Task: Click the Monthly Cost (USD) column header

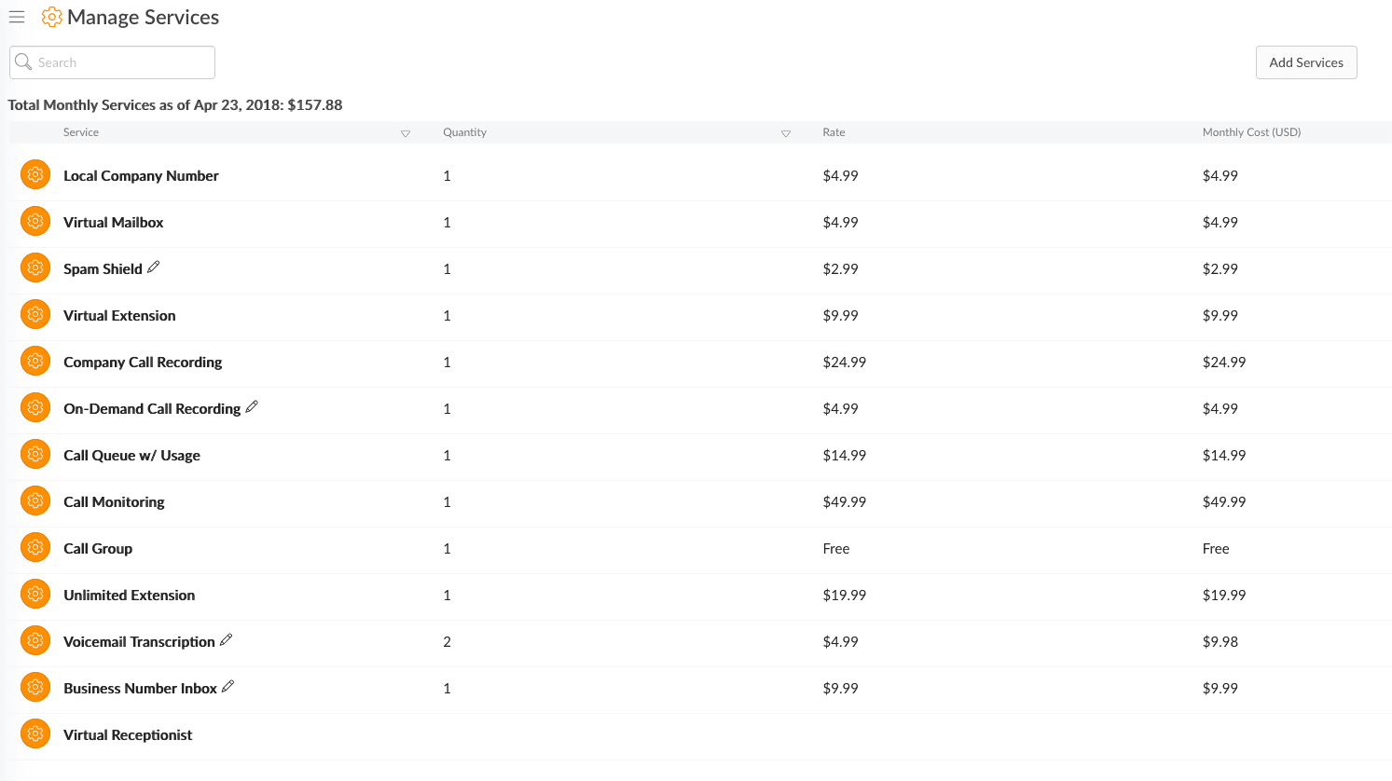Action: point(1251,132)
